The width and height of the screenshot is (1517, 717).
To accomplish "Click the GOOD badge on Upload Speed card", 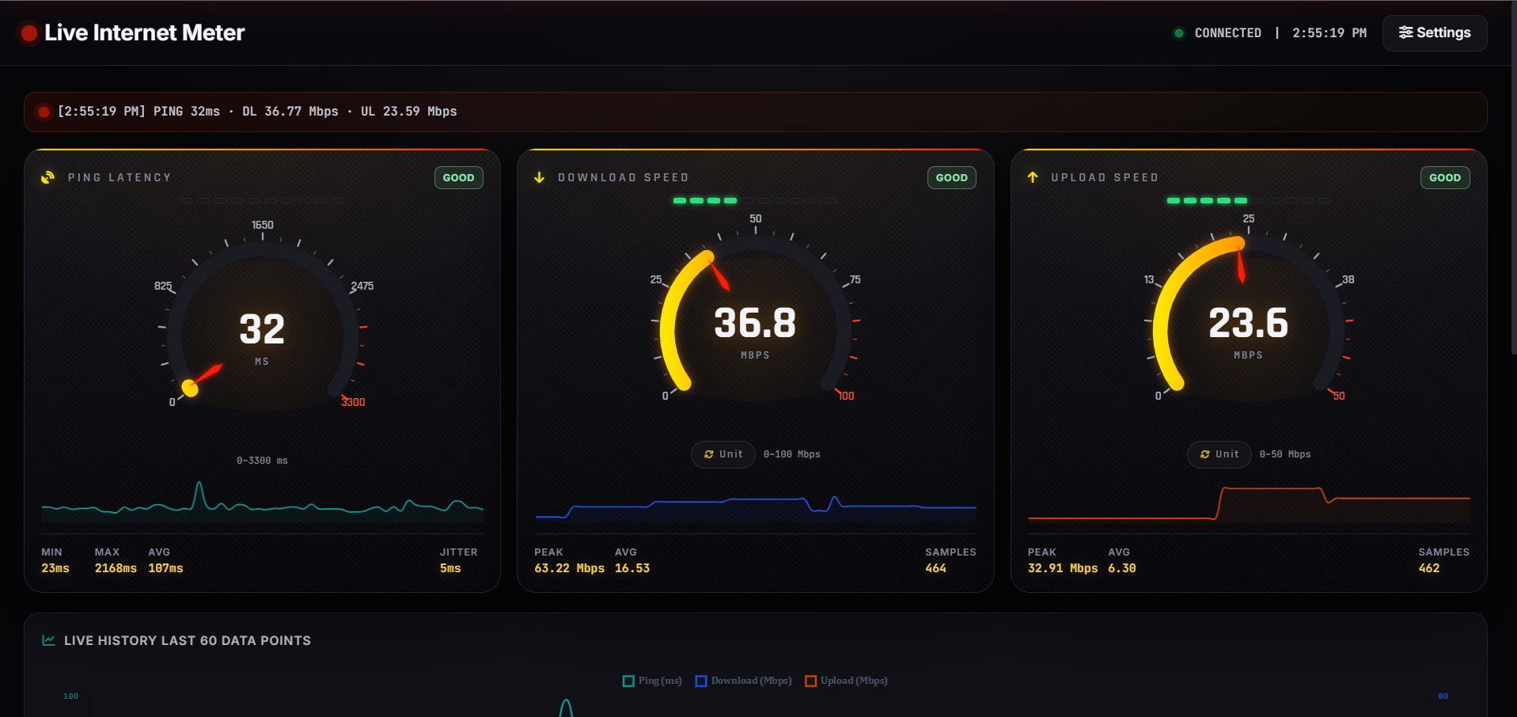I will point(1445,178).
